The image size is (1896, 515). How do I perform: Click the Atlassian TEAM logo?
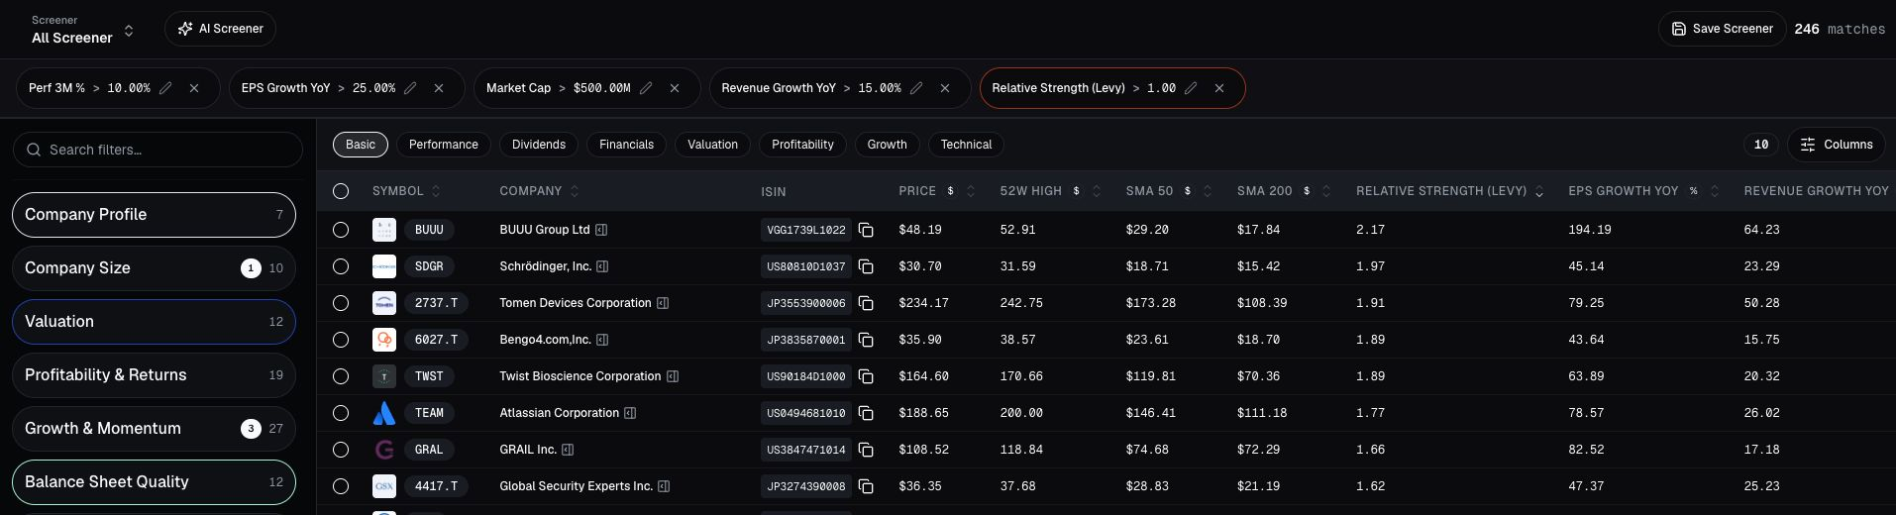(x=384, y=413)
